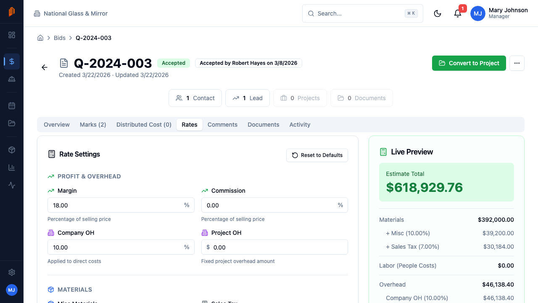The image size is (538, 303).
Task: Click Reset to Defaults button
Action: 317,155
